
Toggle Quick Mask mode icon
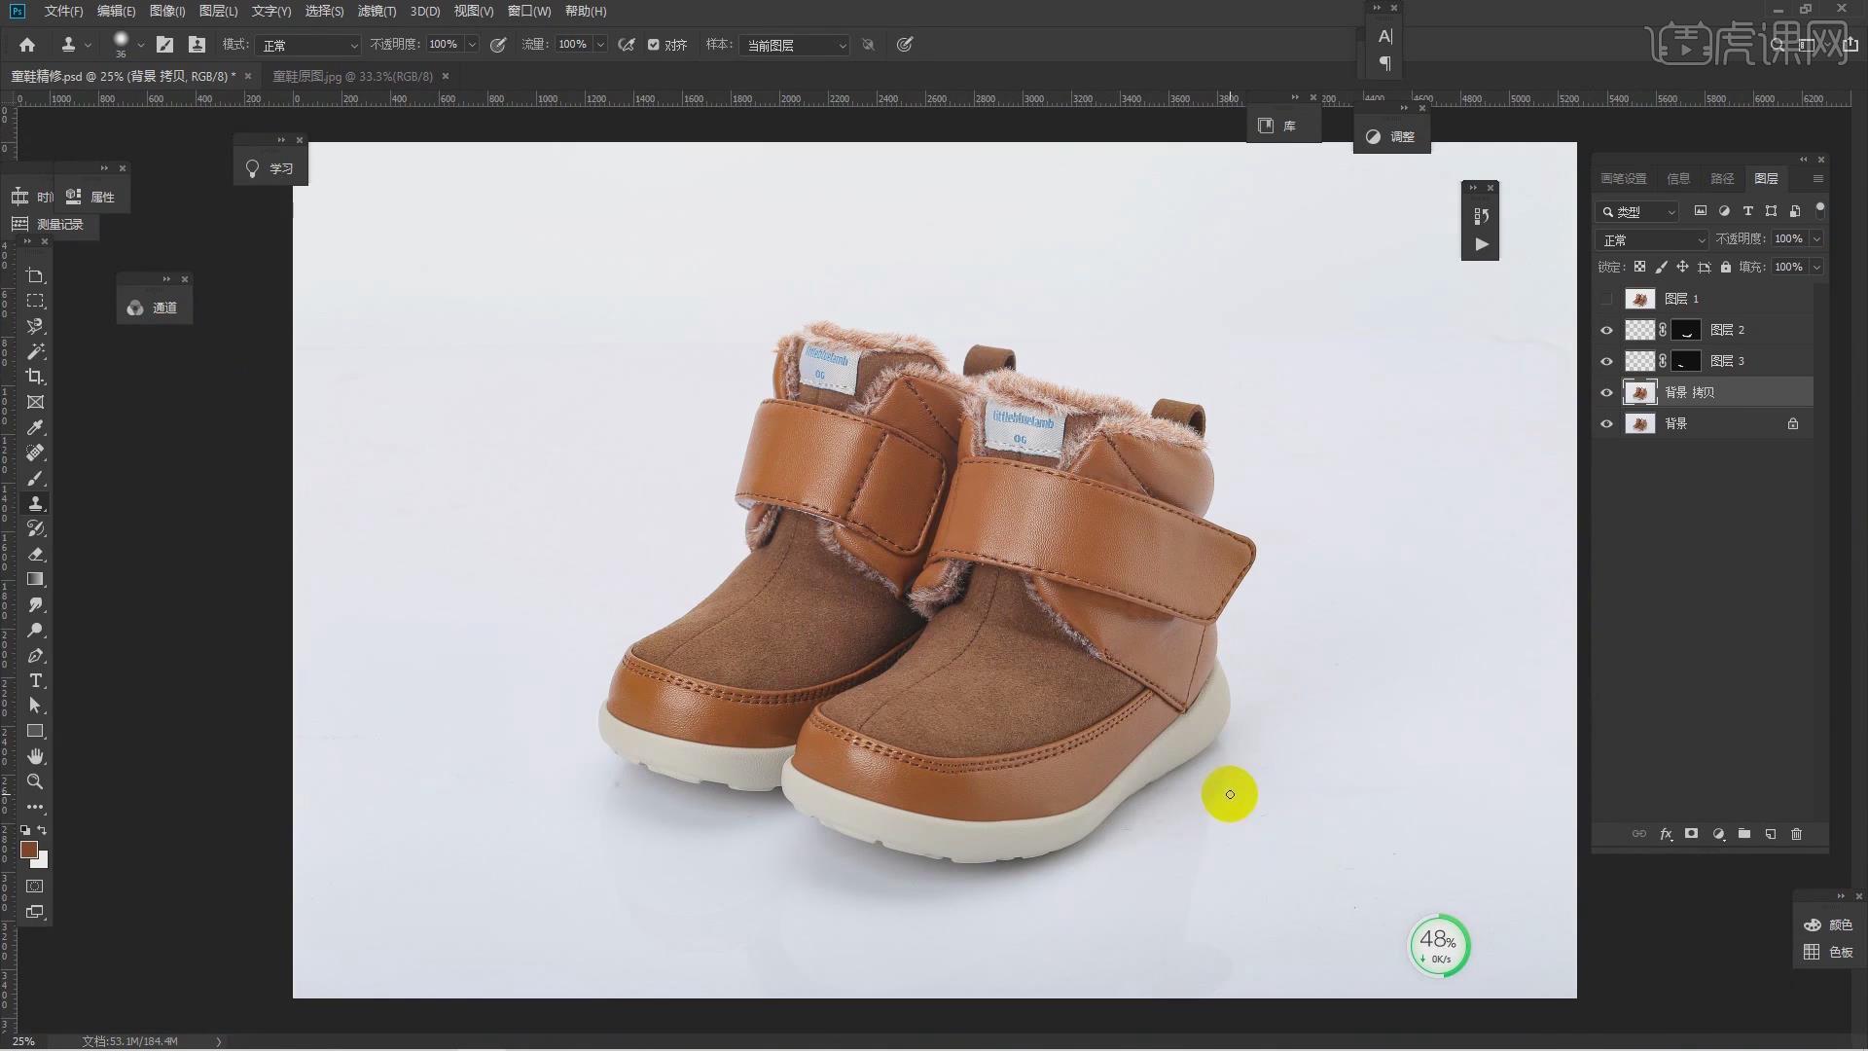(x=35, y=887)
